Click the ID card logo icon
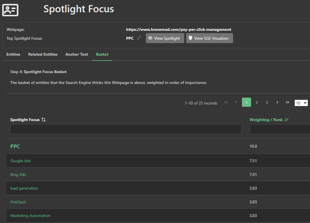 coord(10,10)
